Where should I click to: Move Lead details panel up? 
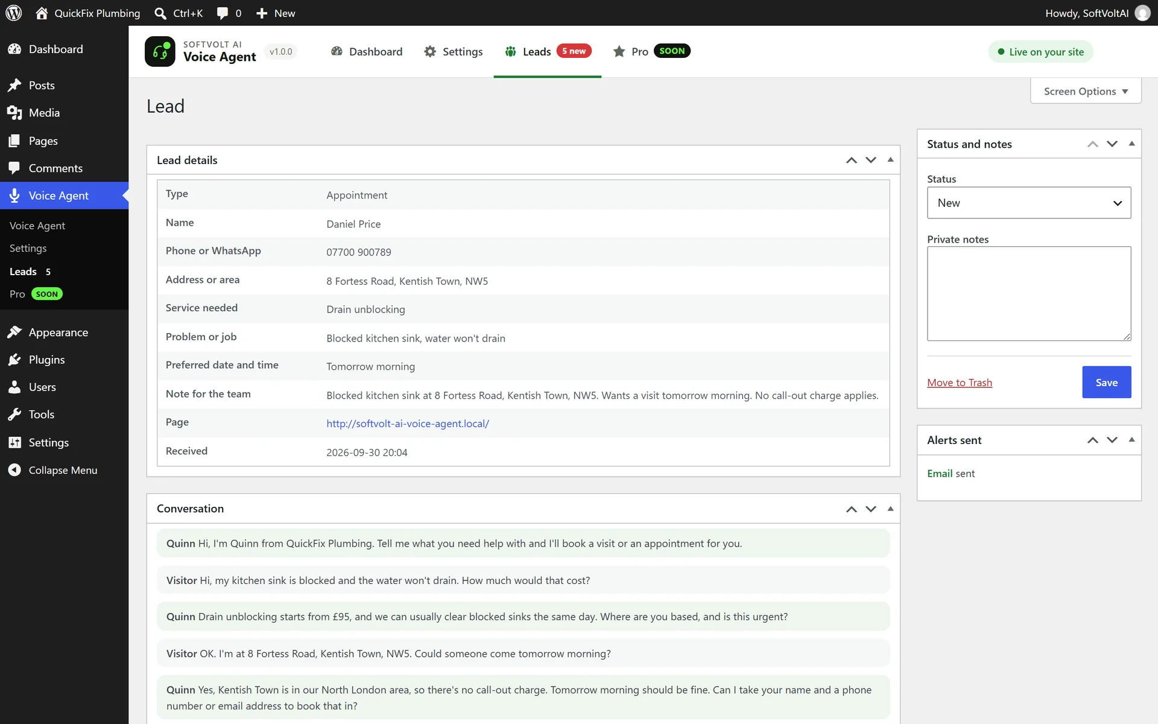(x=852, y=160)
